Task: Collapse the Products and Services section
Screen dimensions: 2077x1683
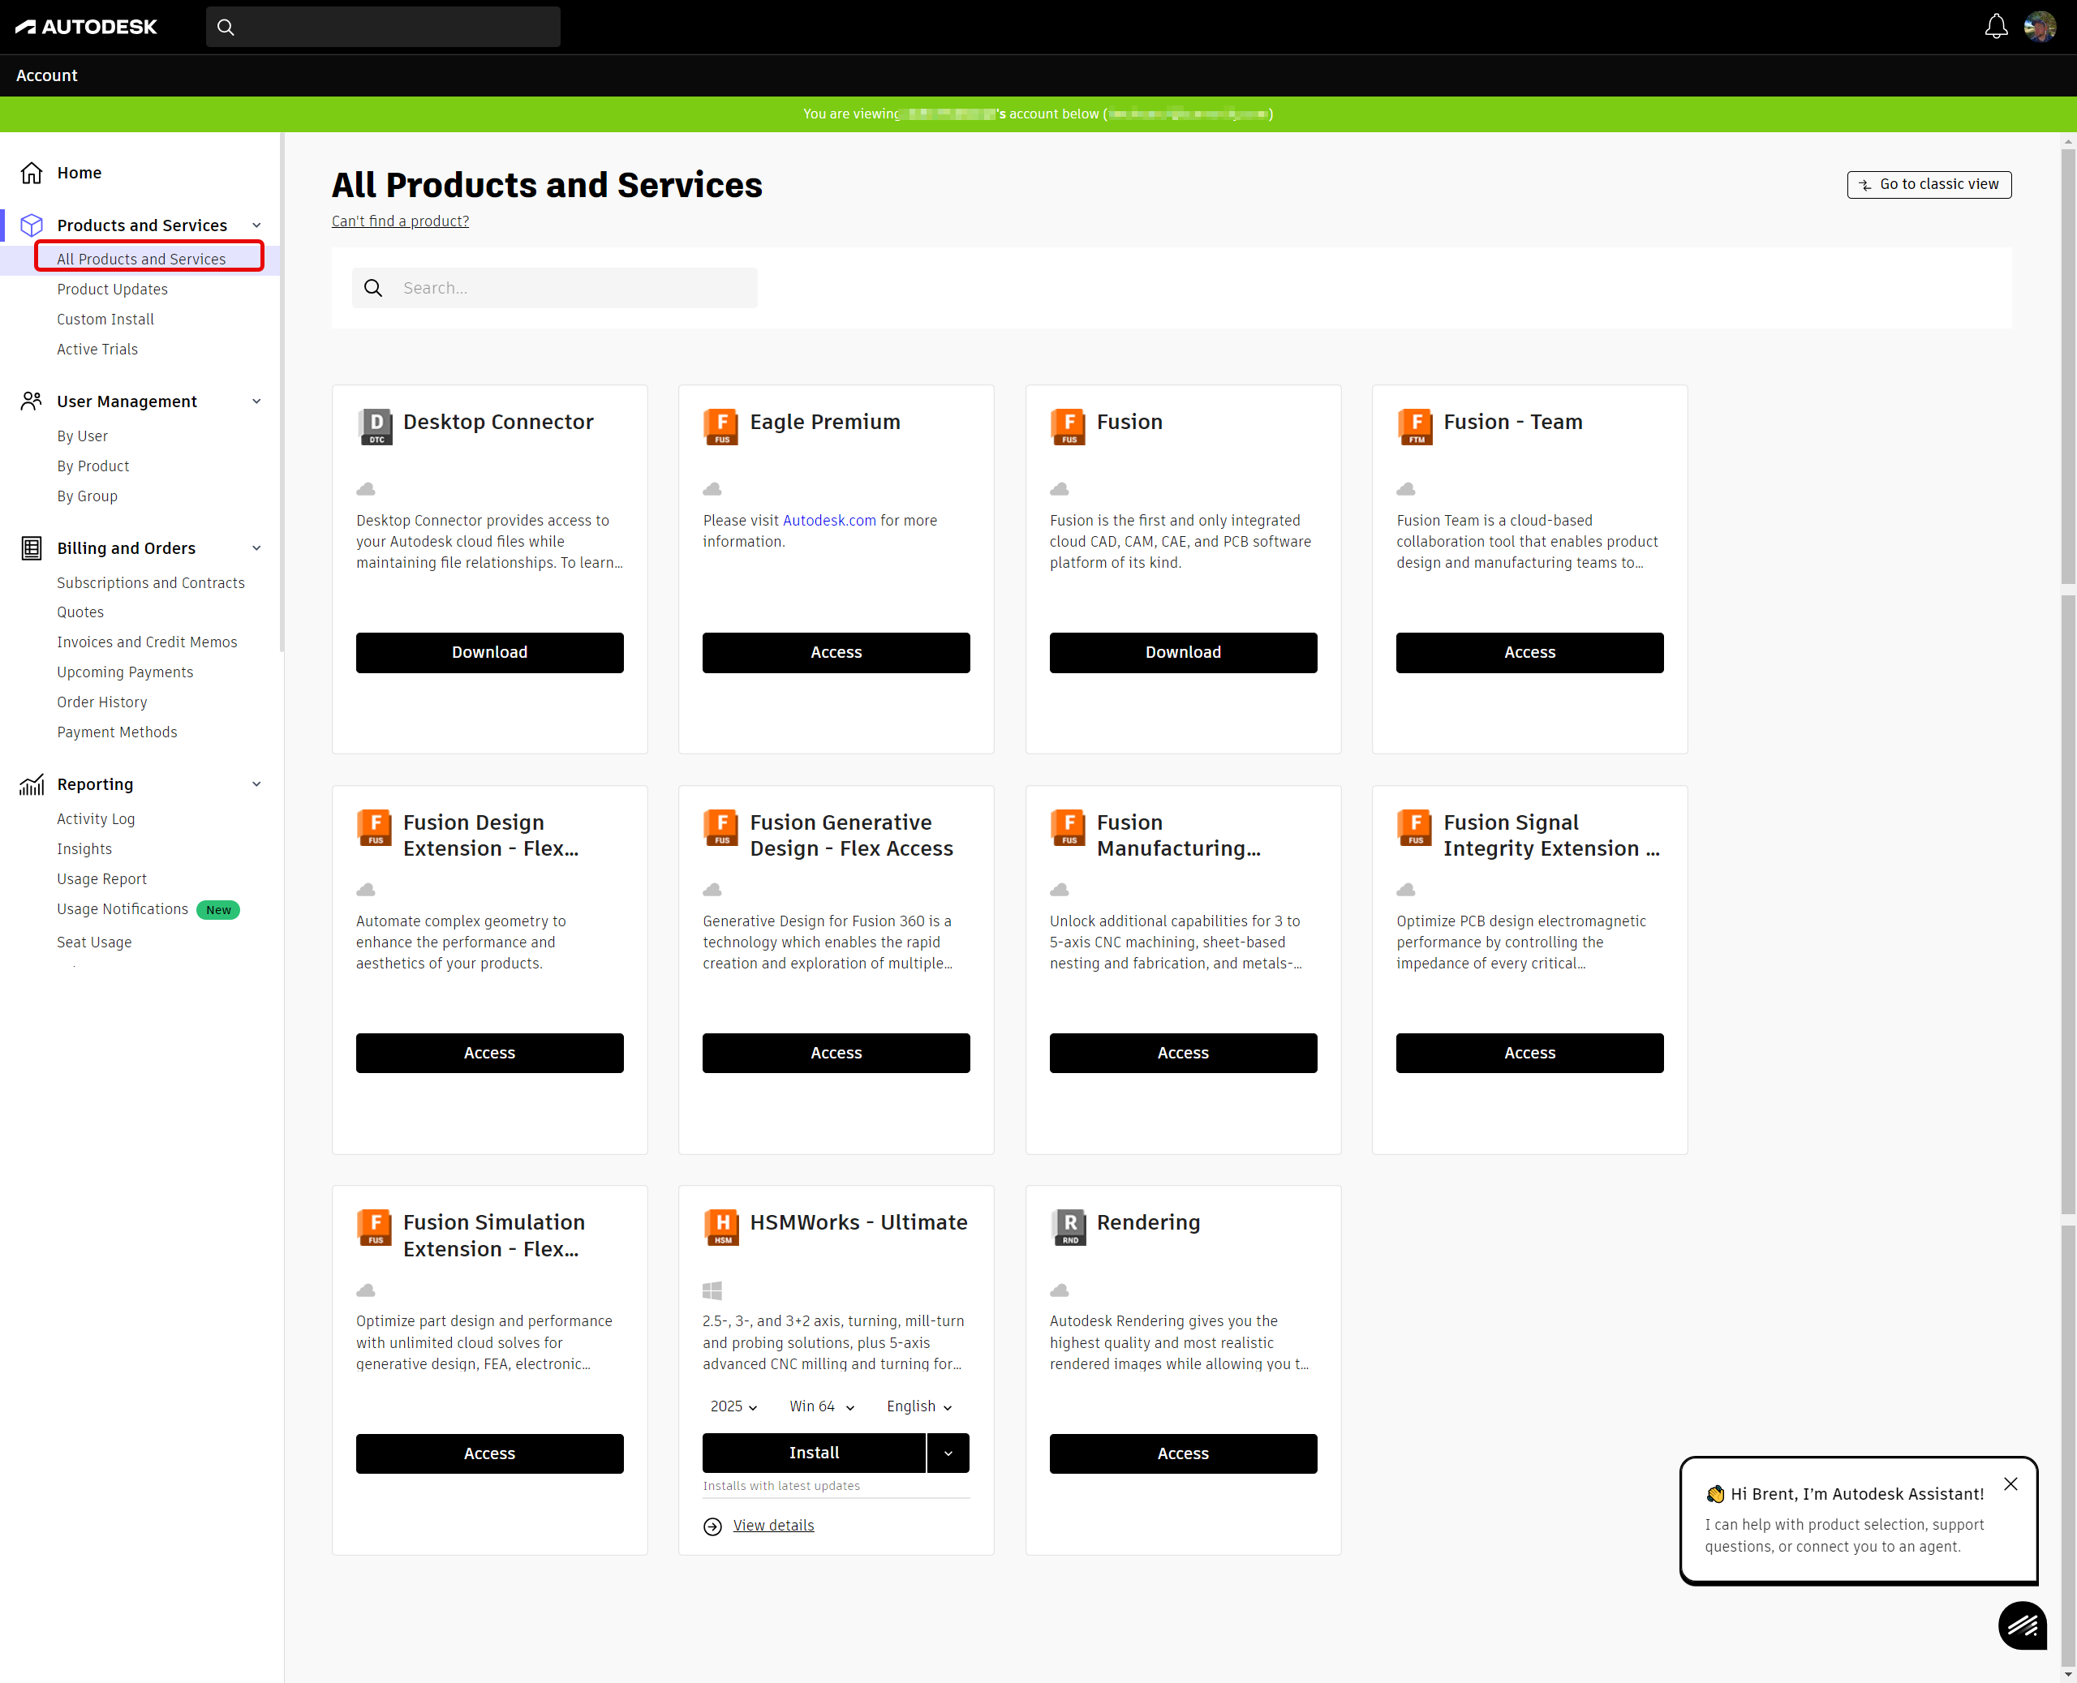Action: [x=257, y=225]
